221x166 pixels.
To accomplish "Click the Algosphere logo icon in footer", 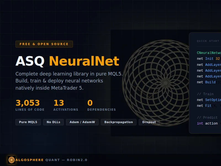I will (12, 160).
